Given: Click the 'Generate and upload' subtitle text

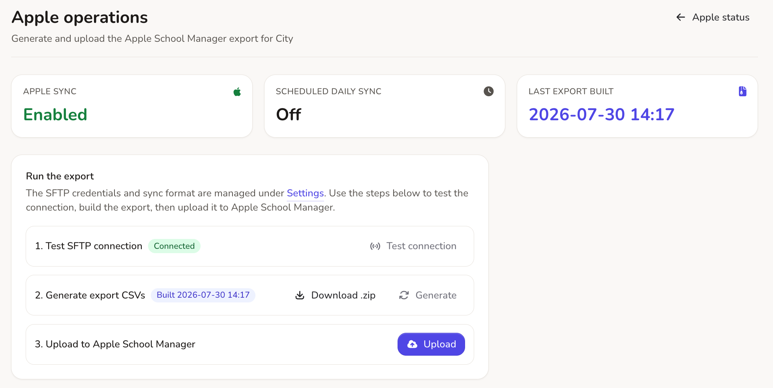Looking at the screenshot, I should (152, 39).
